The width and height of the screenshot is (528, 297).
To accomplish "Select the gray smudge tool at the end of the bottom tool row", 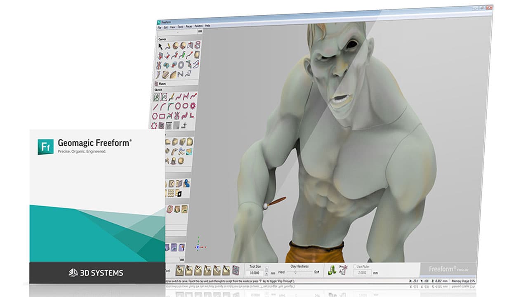I will pyautogui.click(x=235, y=269).
